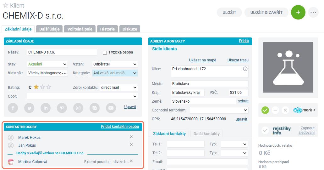Click Upravit link under social icons
Image resolution: width=324 pixels, height=170 pixels.
coord(130,107)
